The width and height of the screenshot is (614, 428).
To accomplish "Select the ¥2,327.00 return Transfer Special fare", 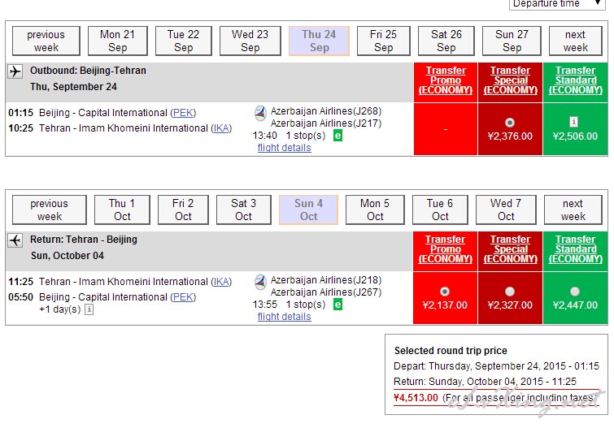I will click(x=510, y=292).
